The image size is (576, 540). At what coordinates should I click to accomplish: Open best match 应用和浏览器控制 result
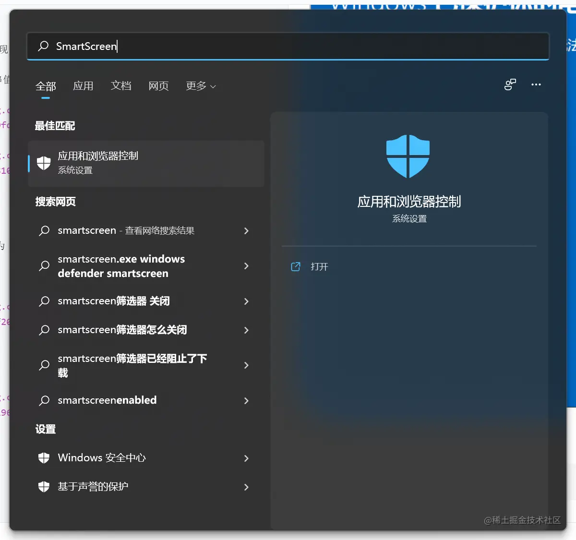pos(146,163)
